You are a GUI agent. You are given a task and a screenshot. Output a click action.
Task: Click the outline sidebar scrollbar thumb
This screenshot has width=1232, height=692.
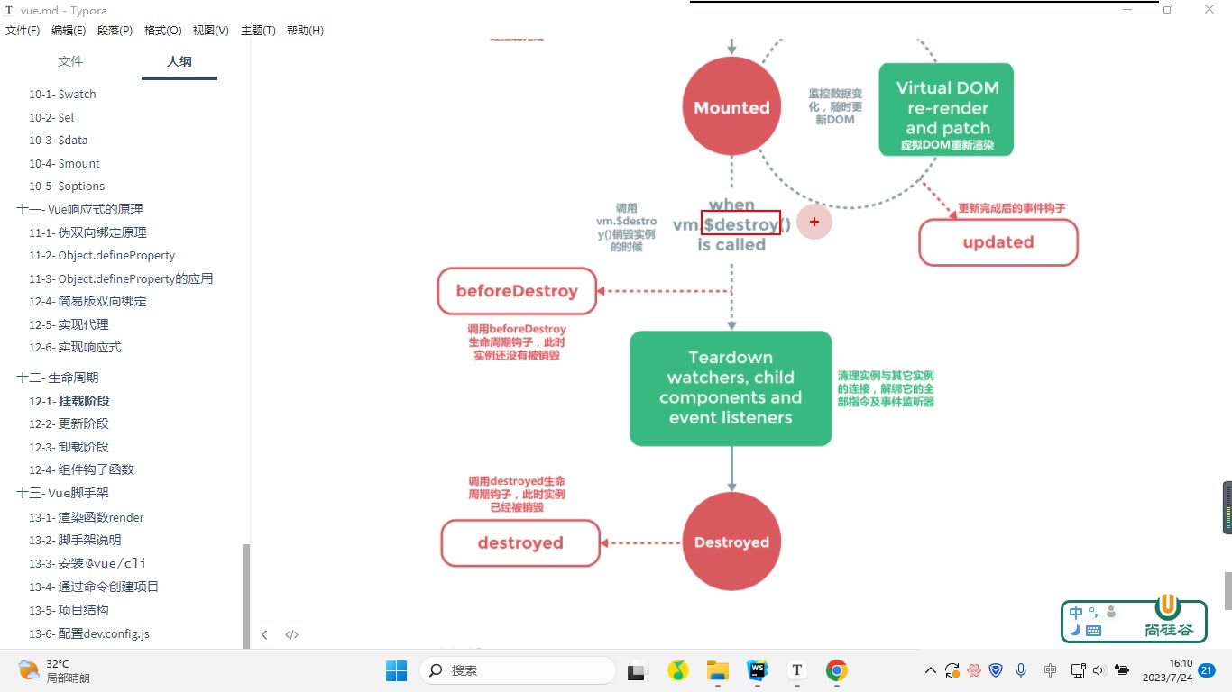(245, 596)
